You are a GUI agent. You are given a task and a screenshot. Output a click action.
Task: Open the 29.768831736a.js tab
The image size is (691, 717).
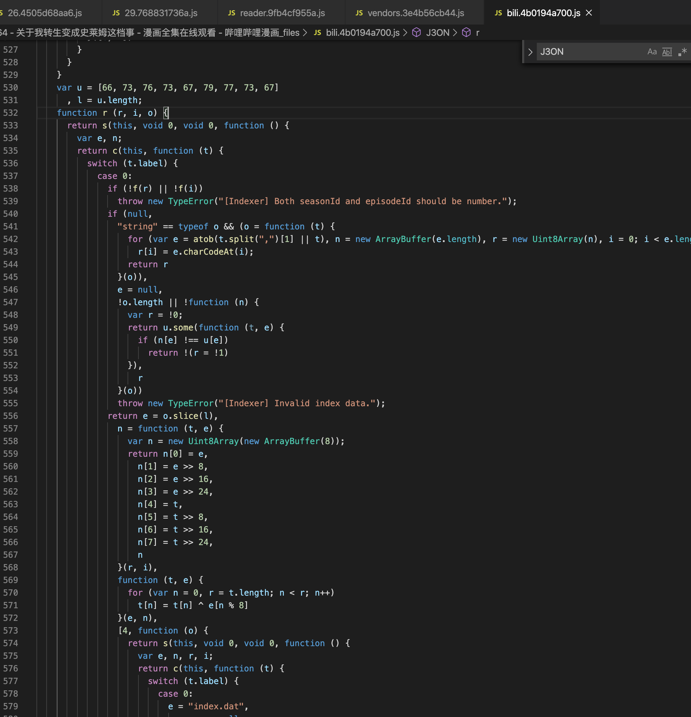[x=161, y=13]
